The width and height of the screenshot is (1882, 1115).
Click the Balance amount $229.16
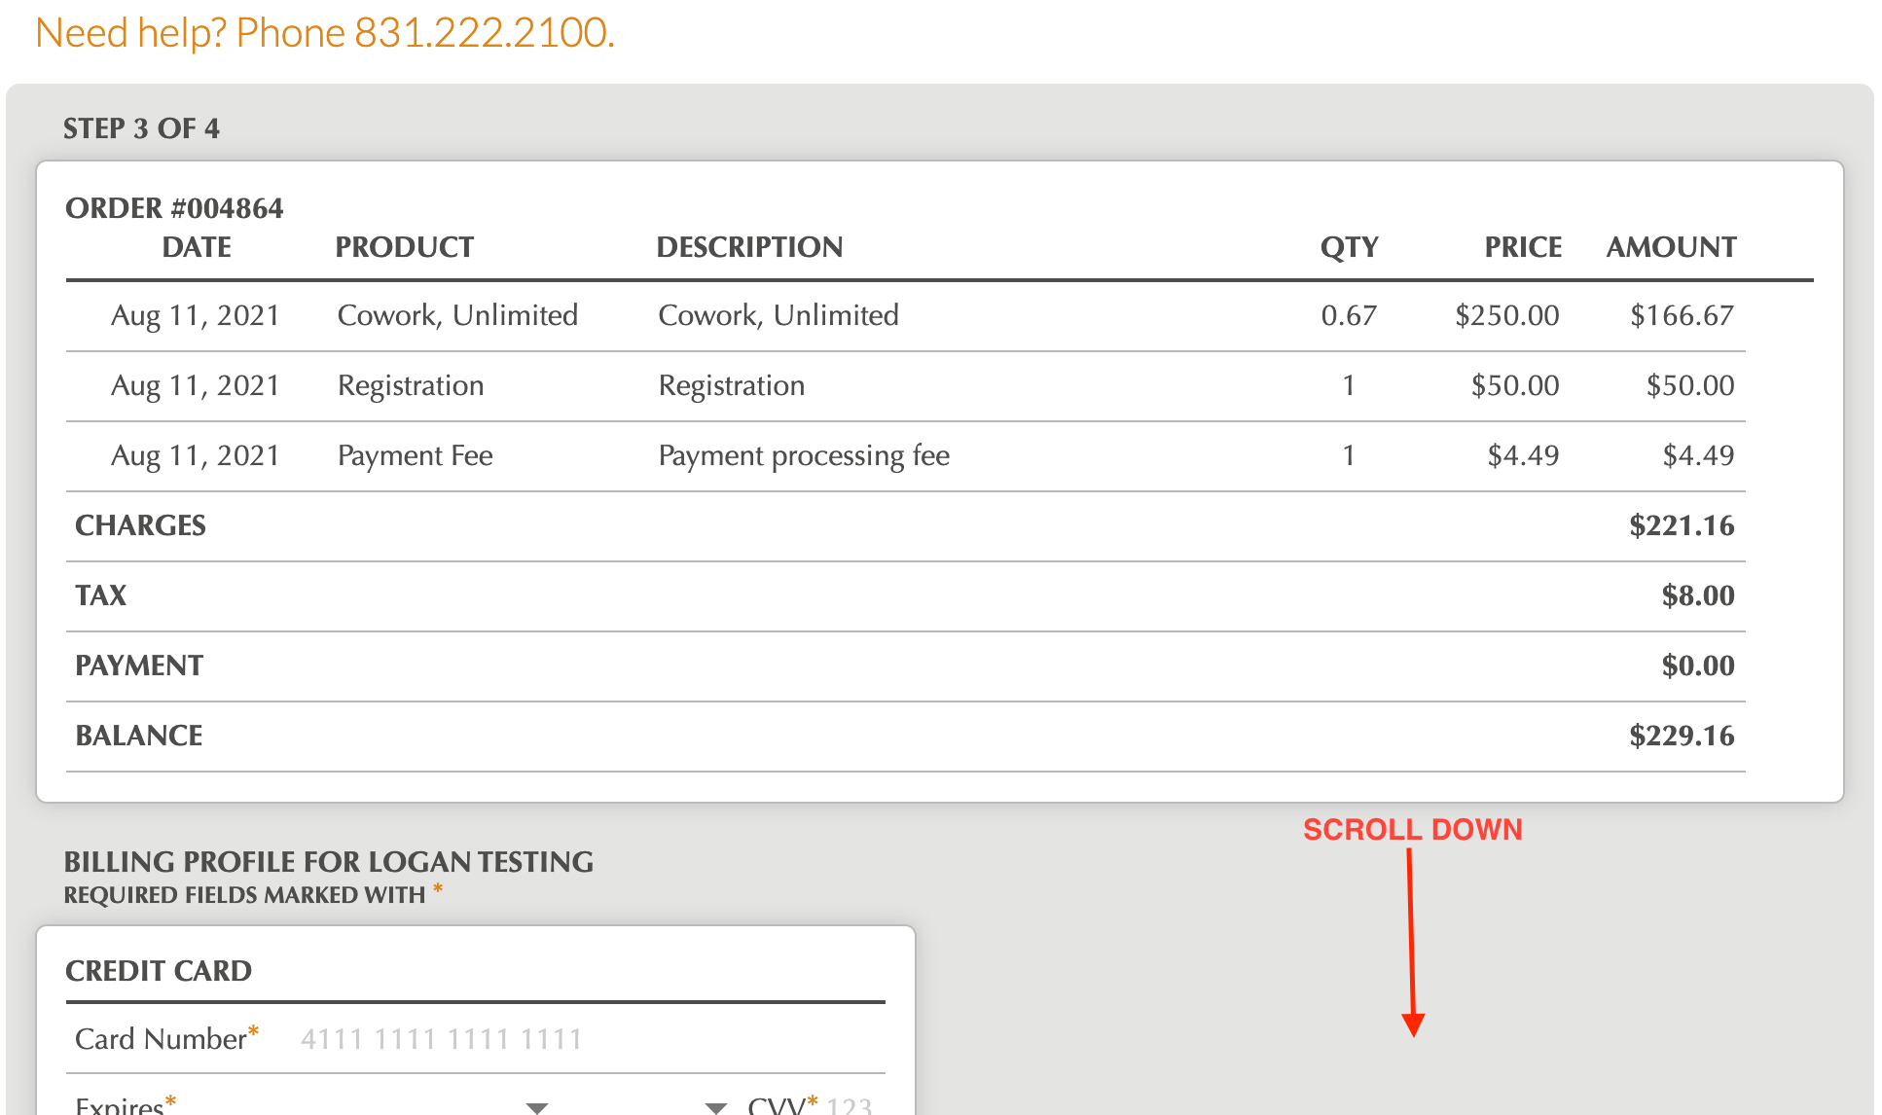(x=1682, y=736)
